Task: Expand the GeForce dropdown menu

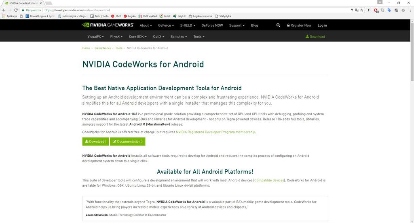Action: [x=166, y=25]
